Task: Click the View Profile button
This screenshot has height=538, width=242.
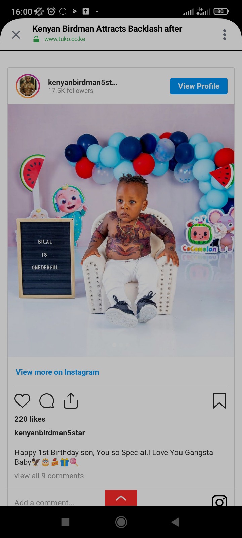Action: click(x=199, y=86)
